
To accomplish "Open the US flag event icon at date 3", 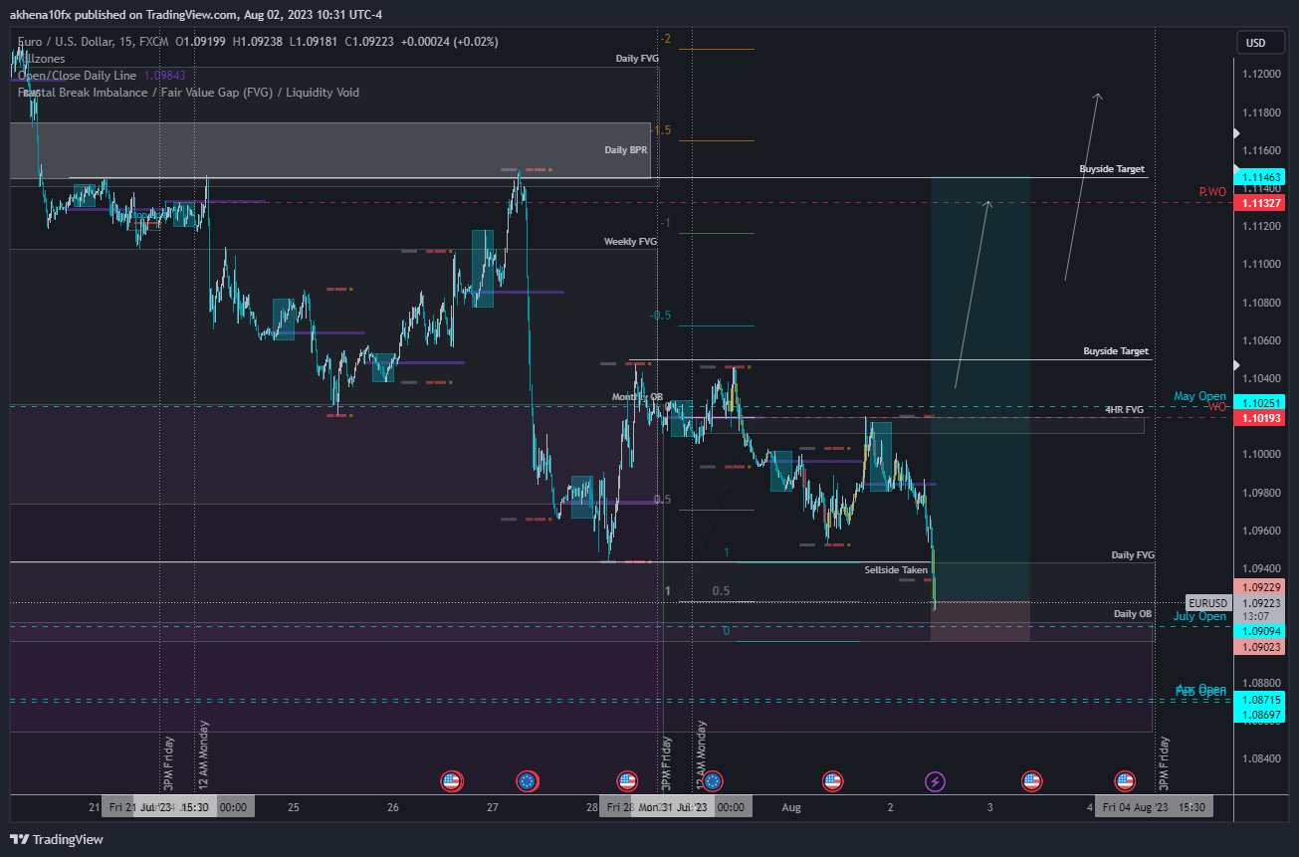I will click(x=1031, y=781).
